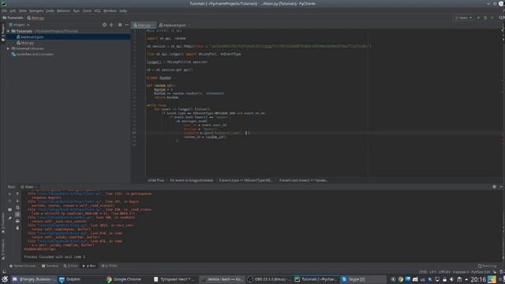Open Terminal tool window

(x=50, y=266)
